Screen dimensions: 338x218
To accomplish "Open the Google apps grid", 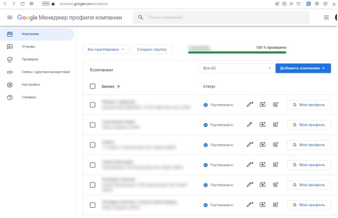I will pyautogui.click(x=326, y=17).
